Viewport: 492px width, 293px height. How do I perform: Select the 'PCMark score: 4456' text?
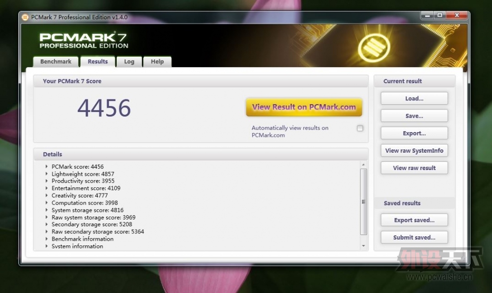coord(77,167)
